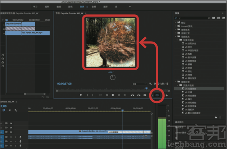Open the 基本图形 panel
Viewport: 227px width, 149px height.
(179, 122)
